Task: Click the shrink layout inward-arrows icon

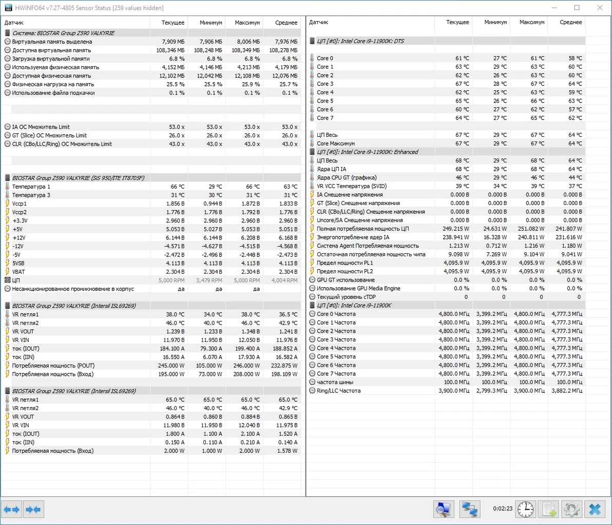Action: (33, 510)
